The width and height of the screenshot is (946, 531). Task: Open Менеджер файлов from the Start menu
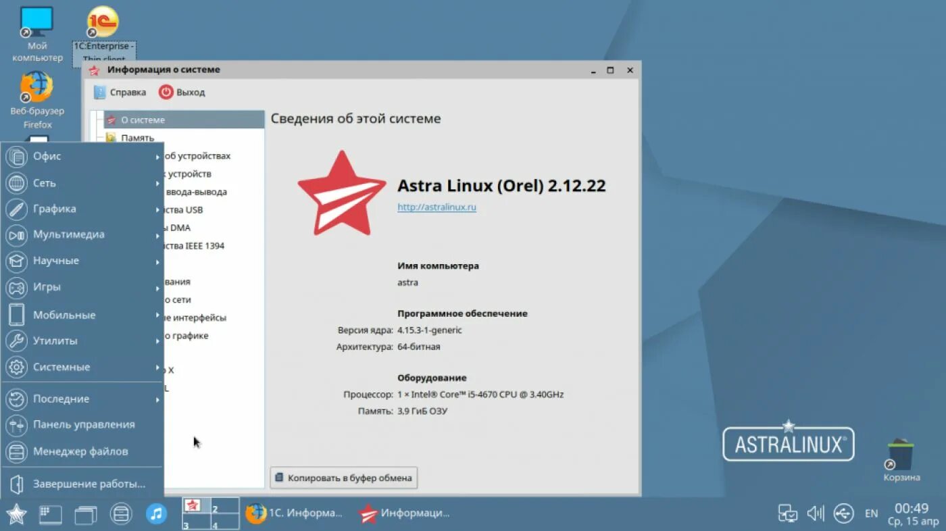(x=82, y=452)
